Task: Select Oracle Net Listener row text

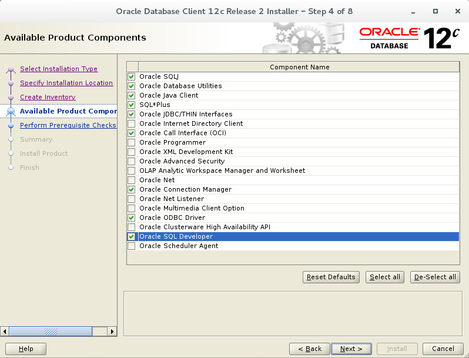Action: click(172, 199)
